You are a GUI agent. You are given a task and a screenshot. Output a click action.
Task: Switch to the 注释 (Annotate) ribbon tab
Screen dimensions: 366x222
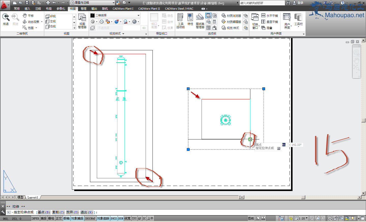[38, 9]
